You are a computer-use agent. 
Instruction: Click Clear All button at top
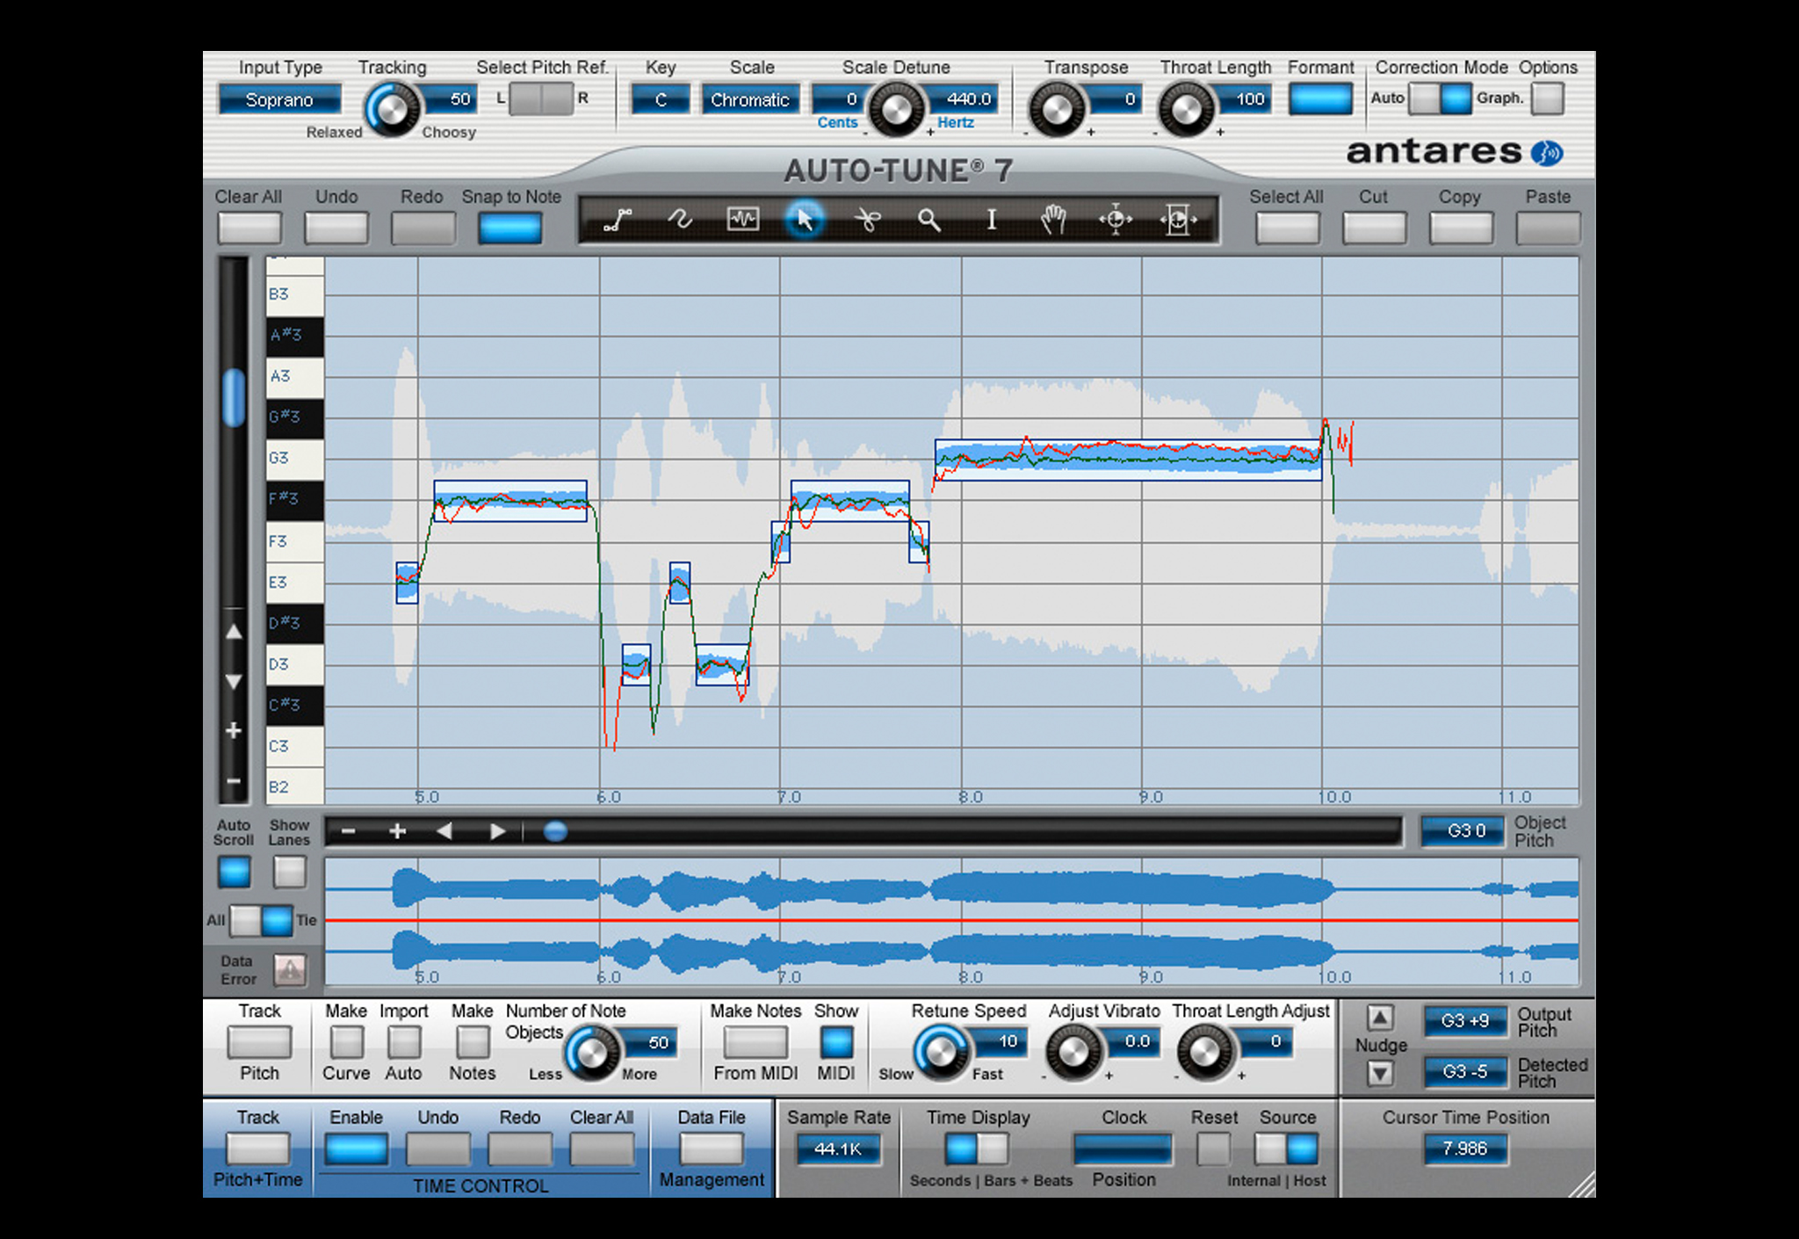click(x=249, y=228)
